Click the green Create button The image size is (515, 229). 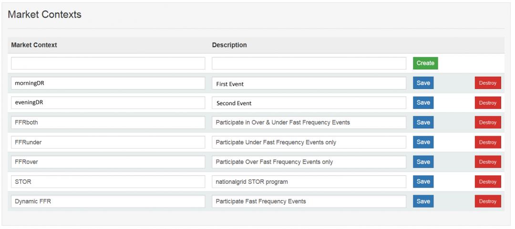coord(425,63)
